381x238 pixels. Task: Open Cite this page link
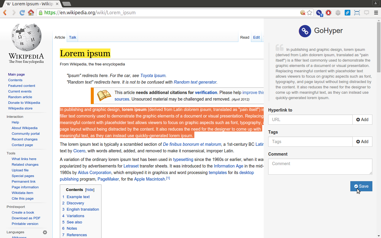tap(23, 198)
